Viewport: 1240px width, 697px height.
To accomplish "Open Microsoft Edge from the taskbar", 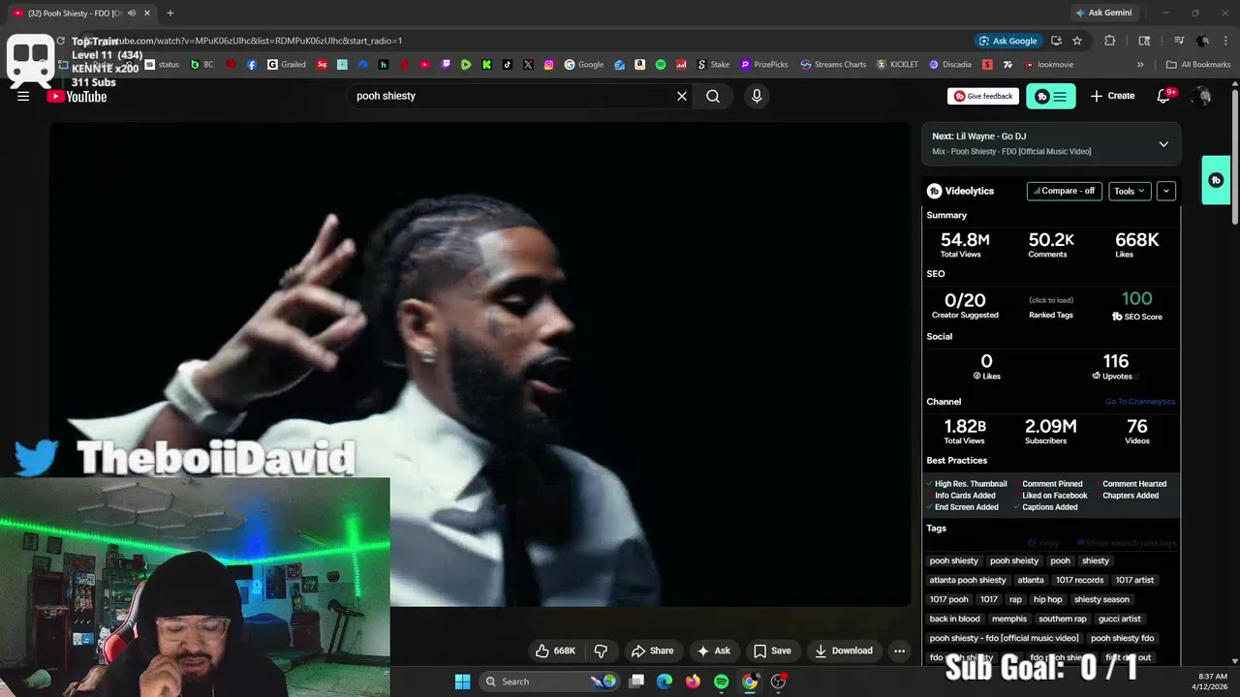I will coord(665,682).
